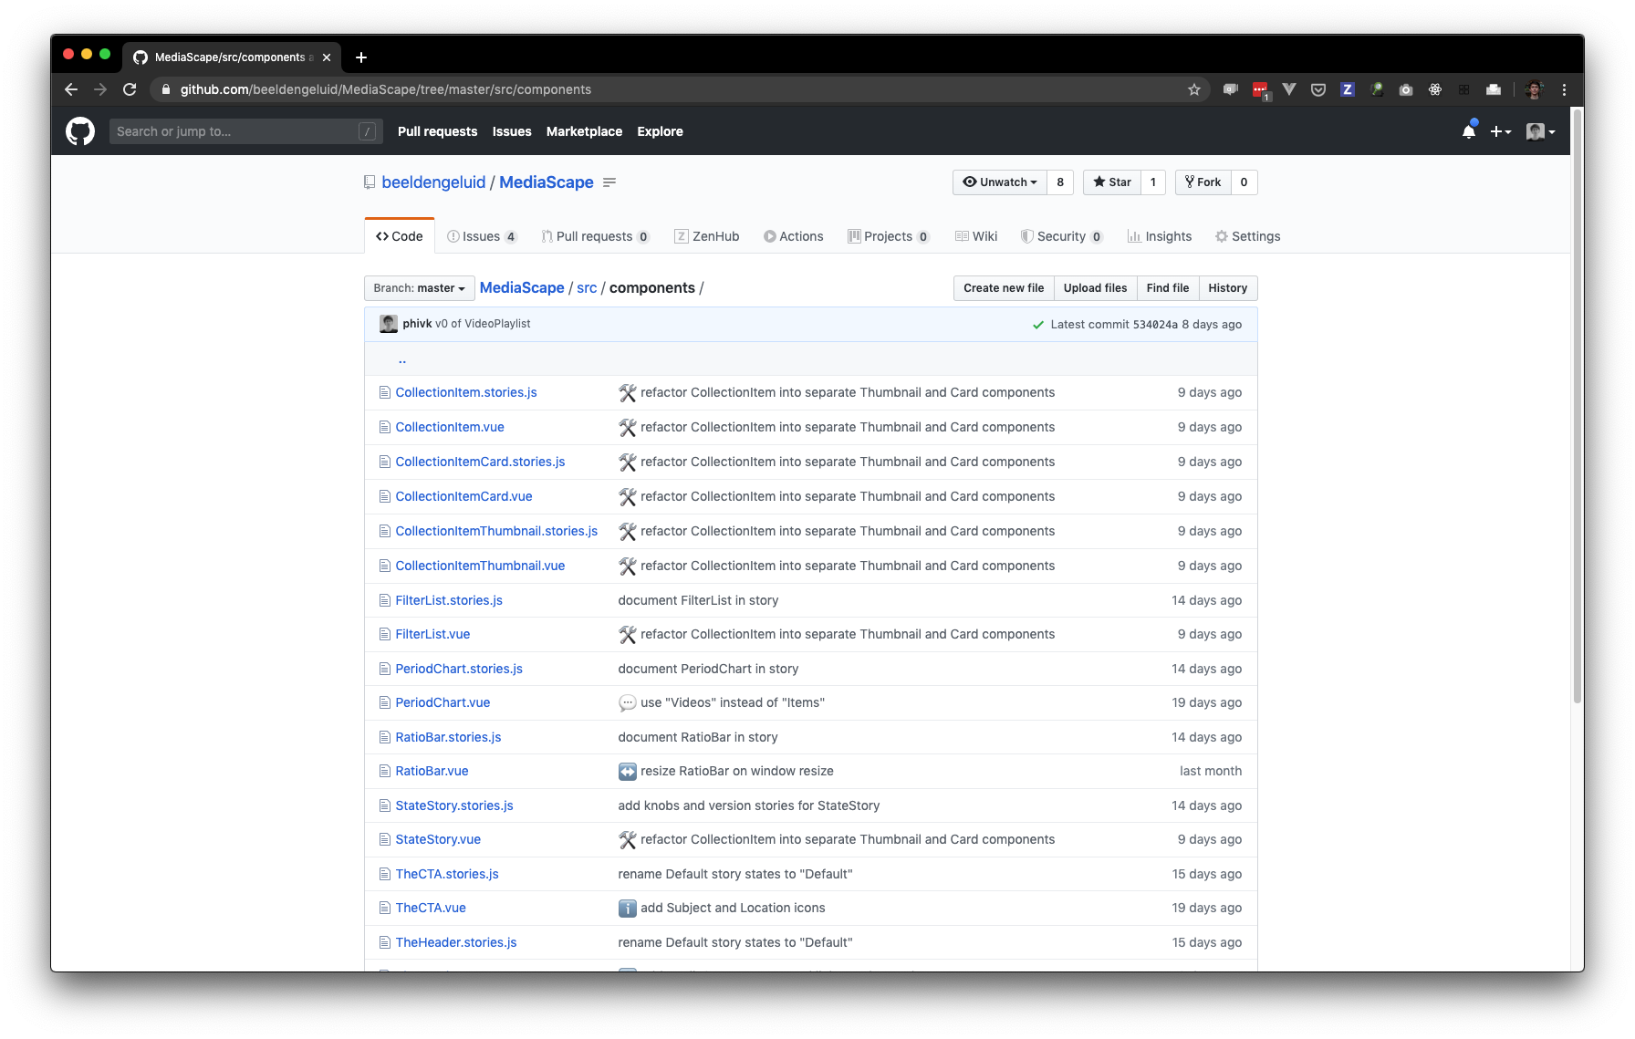1635x1039 pixels.
Task: Bookmark page with the star icon
Action: (1193, 89)
